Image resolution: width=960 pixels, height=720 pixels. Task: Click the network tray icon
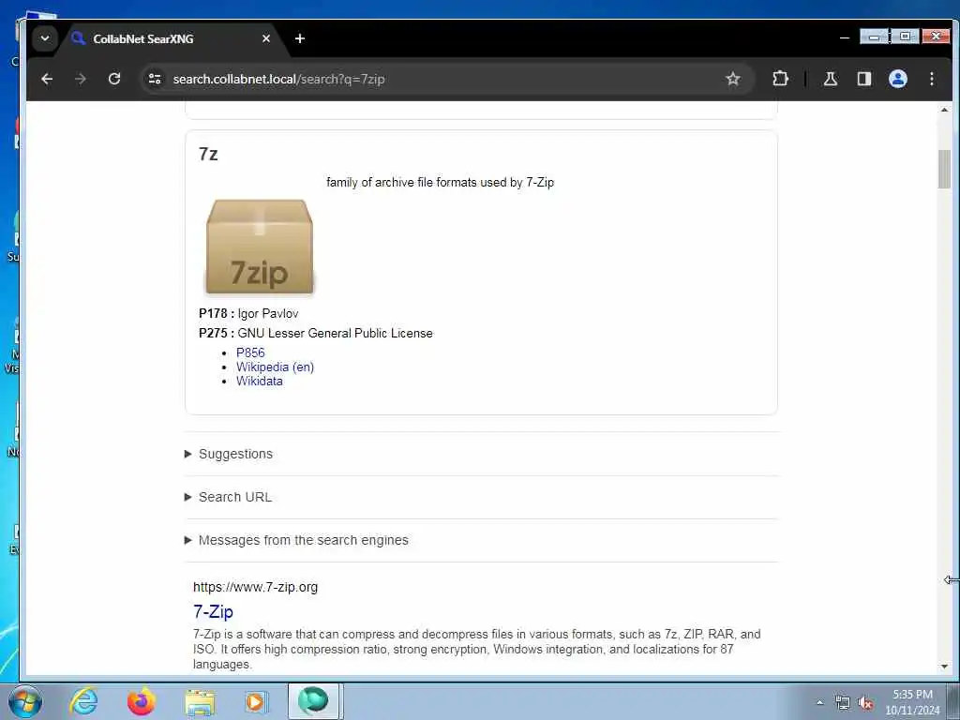843,703
